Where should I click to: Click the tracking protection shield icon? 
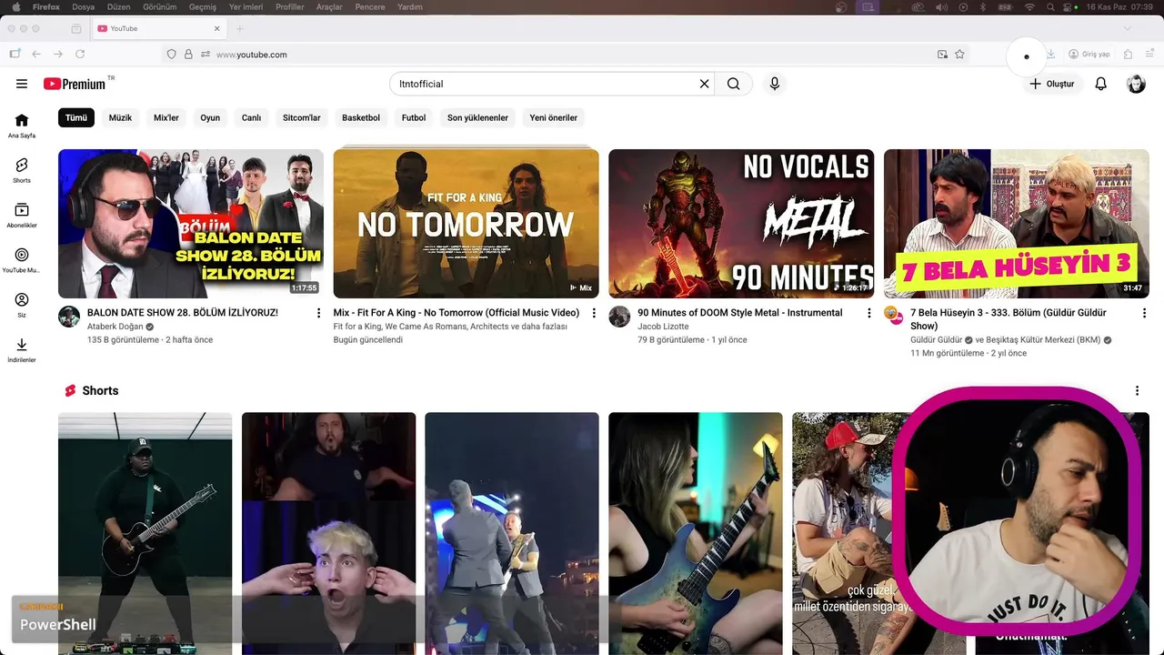(171, 55)
